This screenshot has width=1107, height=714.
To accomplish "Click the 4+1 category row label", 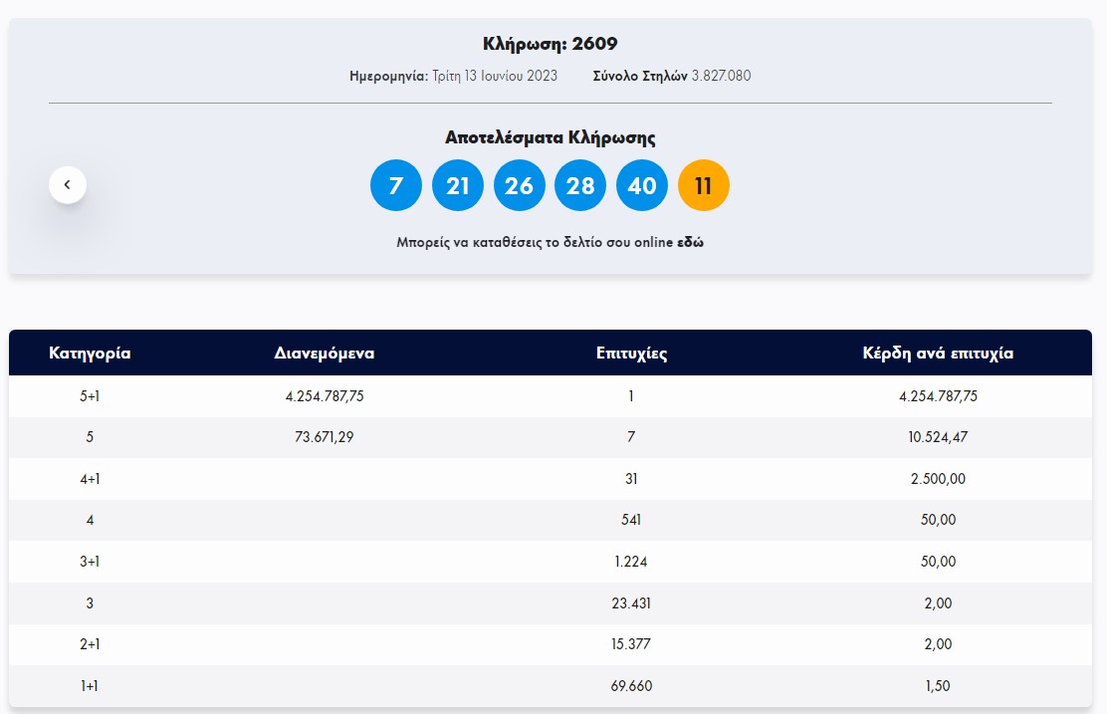I will tap(90, 479).
